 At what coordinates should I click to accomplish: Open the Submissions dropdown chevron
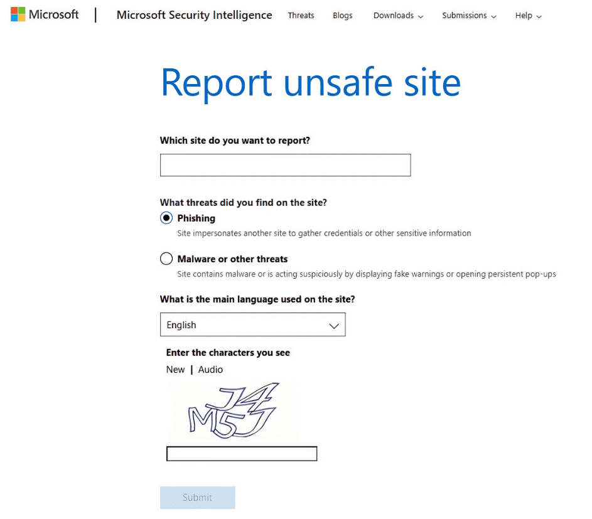coord(493,16)
